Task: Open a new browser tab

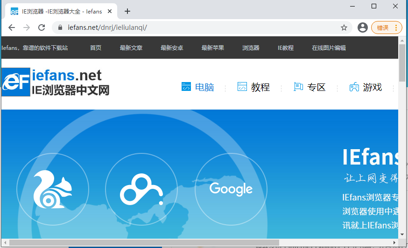Action: tap(127, 11)
